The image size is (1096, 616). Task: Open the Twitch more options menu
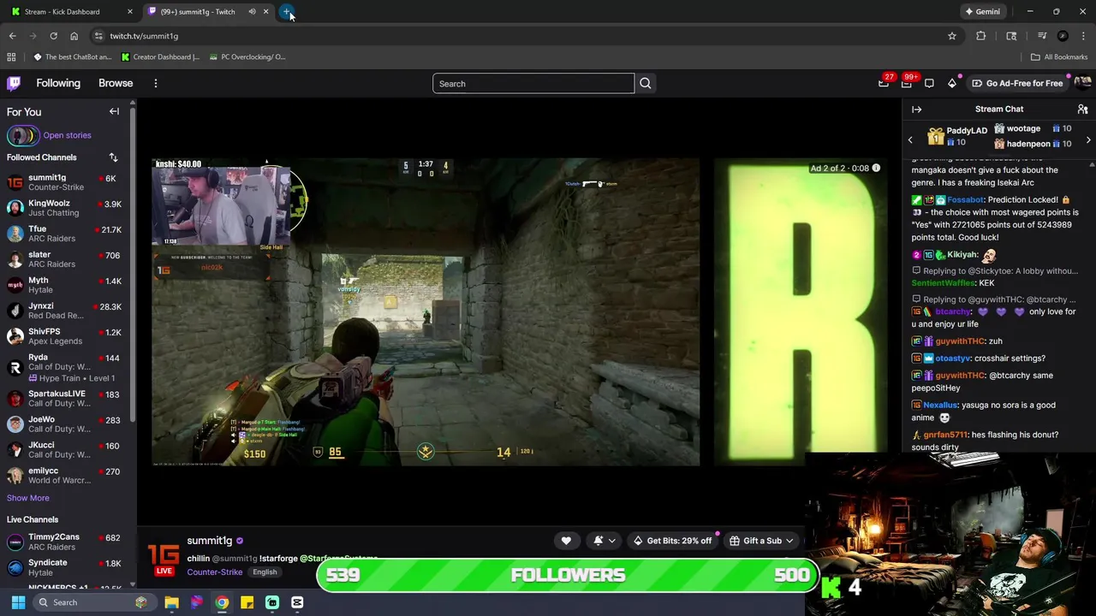click(155, 83)
